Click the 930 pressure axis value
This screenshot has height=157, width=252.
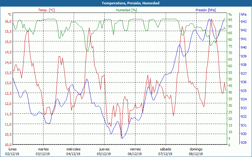243,134
